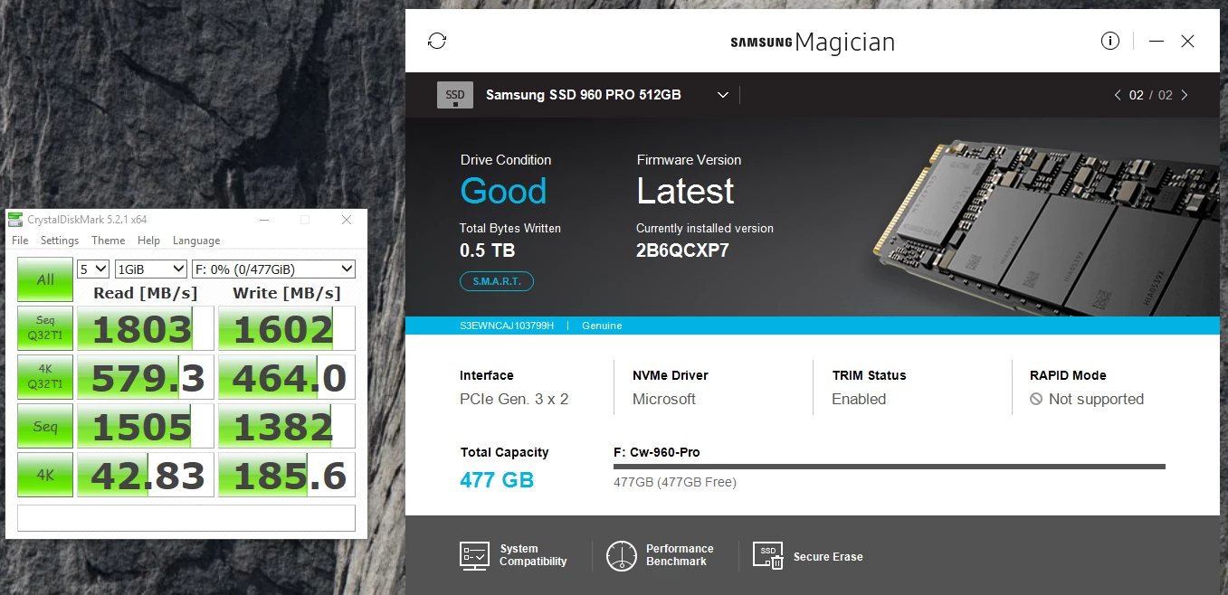Run the plain 4K benchmark
Image resolution: width=1228 pixels, height=595 pixels.
click(x=45, y=476)
